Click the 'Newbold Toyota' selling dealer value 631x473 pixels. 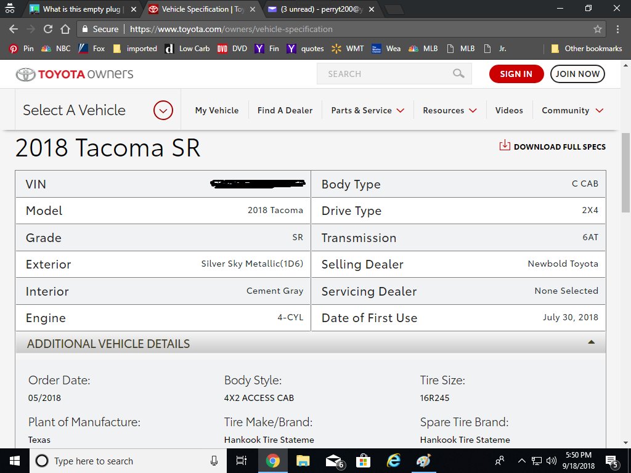563,264
